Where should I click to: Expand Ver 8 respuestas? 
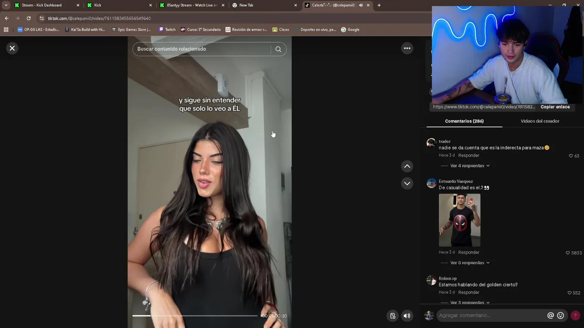click(470, 263)
